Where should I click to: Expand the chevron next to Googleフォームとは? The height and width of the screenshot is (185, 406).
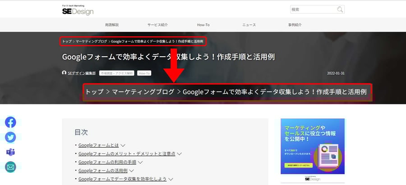point(123,145)
